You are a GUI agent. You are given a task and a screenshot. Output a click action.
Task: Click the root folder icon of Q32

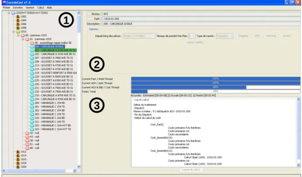(x=13, y=13)
